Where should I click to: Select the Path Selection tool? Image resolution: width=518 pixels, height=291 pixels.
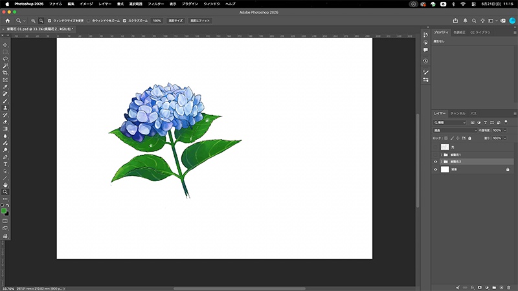click(5, 171)
